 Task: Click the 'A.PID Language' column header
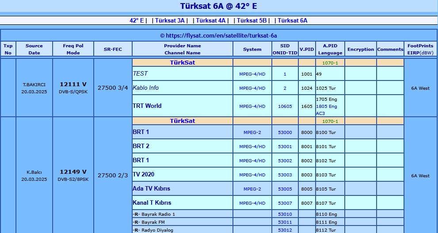[330, 49]
